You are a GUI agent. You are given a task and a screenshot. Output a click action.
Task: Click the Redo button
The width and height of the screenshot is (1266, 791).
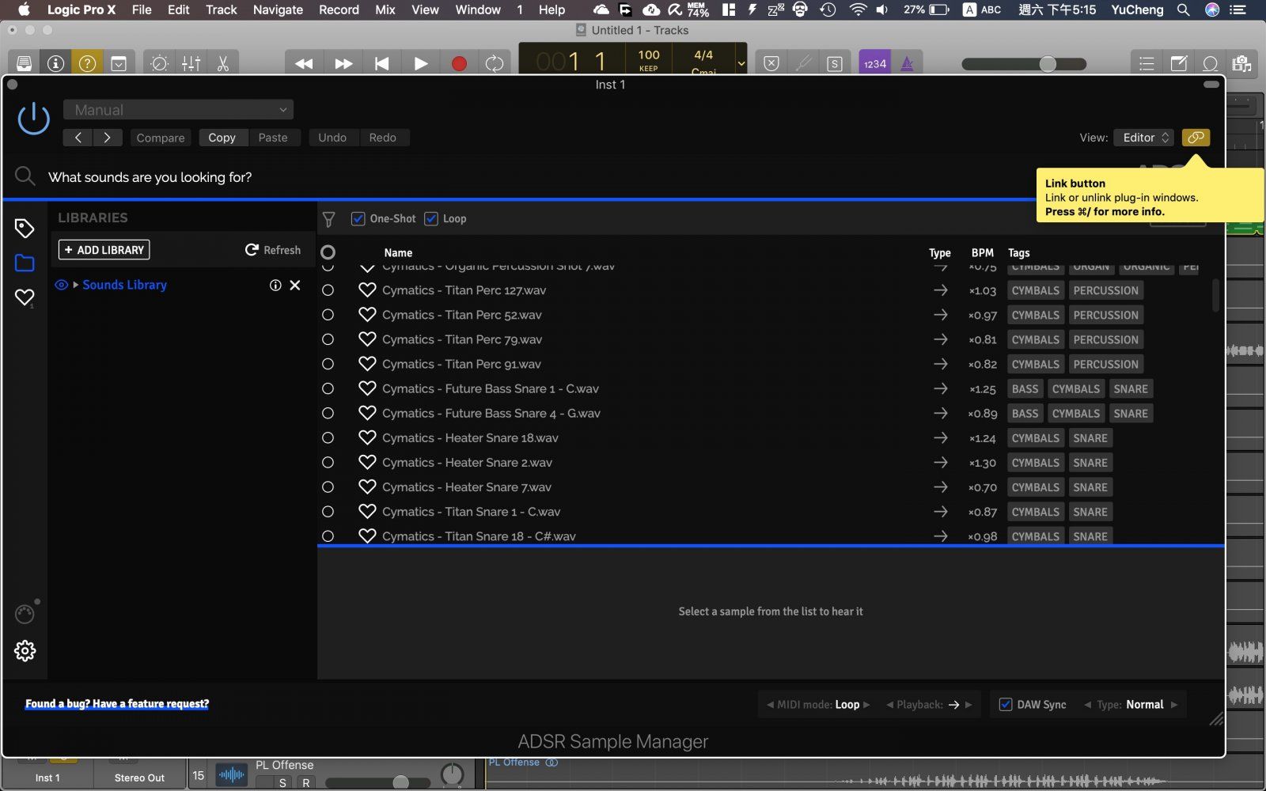382,138
